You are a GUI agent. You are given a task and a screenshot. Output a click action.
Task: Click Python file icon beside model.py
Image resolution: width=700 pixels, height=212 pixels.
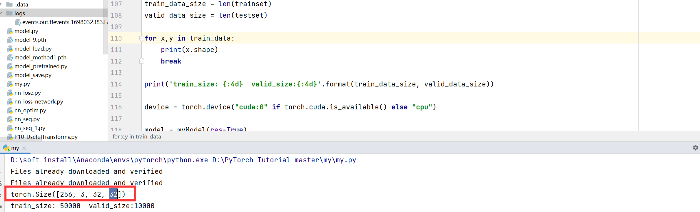click(10, 31)
